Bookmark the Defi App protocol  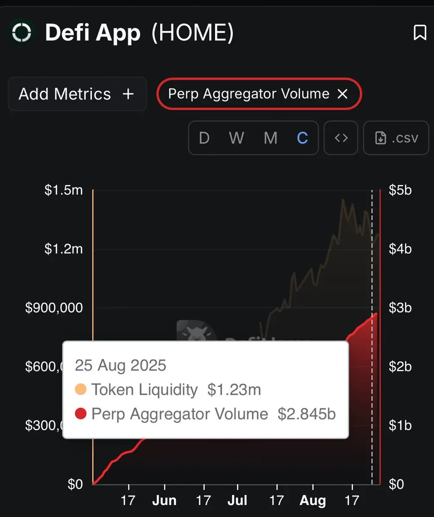coord(420,33)
